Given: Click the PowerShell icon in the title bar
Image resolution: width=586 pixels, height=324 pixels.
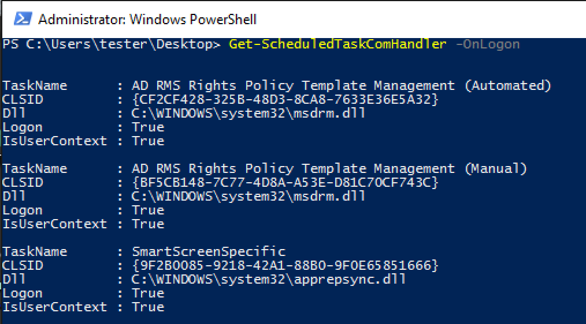Looking at the screenshot, I should coord(22,19).
